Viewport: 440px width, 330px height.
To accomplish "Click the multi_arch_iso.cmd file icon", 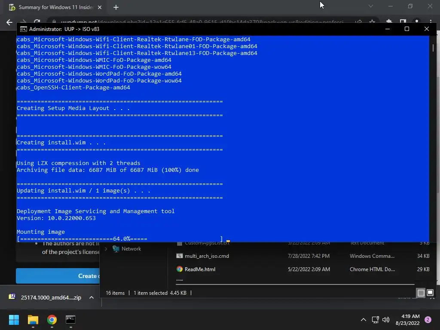I will 180,256.
